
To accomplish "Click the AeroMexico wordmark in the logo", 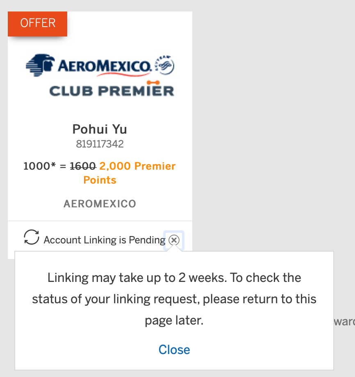I will point(104,66).
